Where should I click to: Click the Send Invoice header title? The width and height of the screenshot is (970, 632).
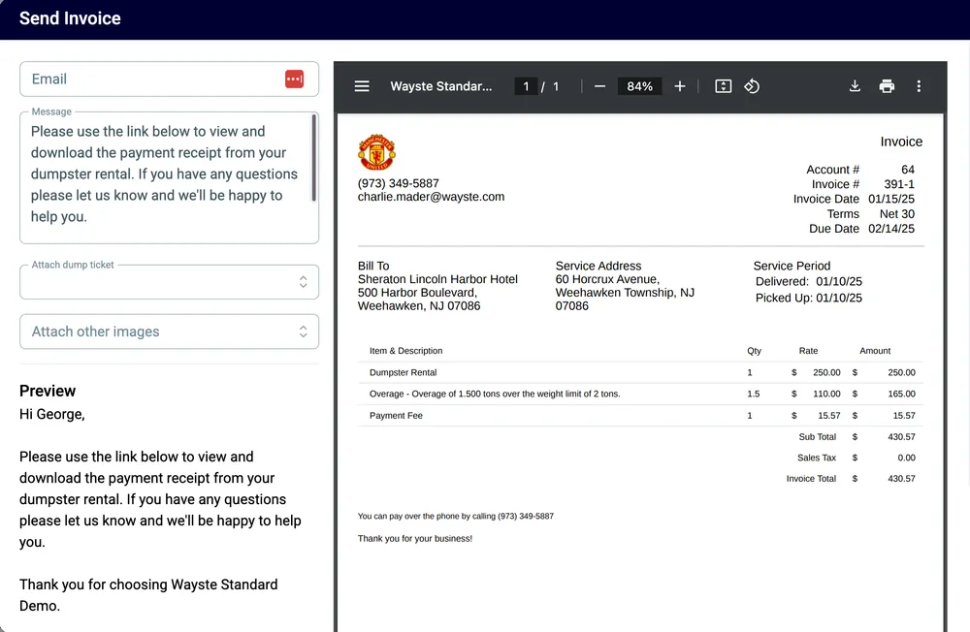click(x=70, y=18)
